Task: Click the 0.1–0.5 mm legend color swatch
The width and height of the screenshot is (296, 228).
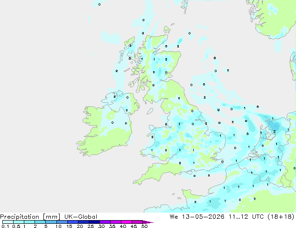Action: pyautogui.click(x=8, y=222)
